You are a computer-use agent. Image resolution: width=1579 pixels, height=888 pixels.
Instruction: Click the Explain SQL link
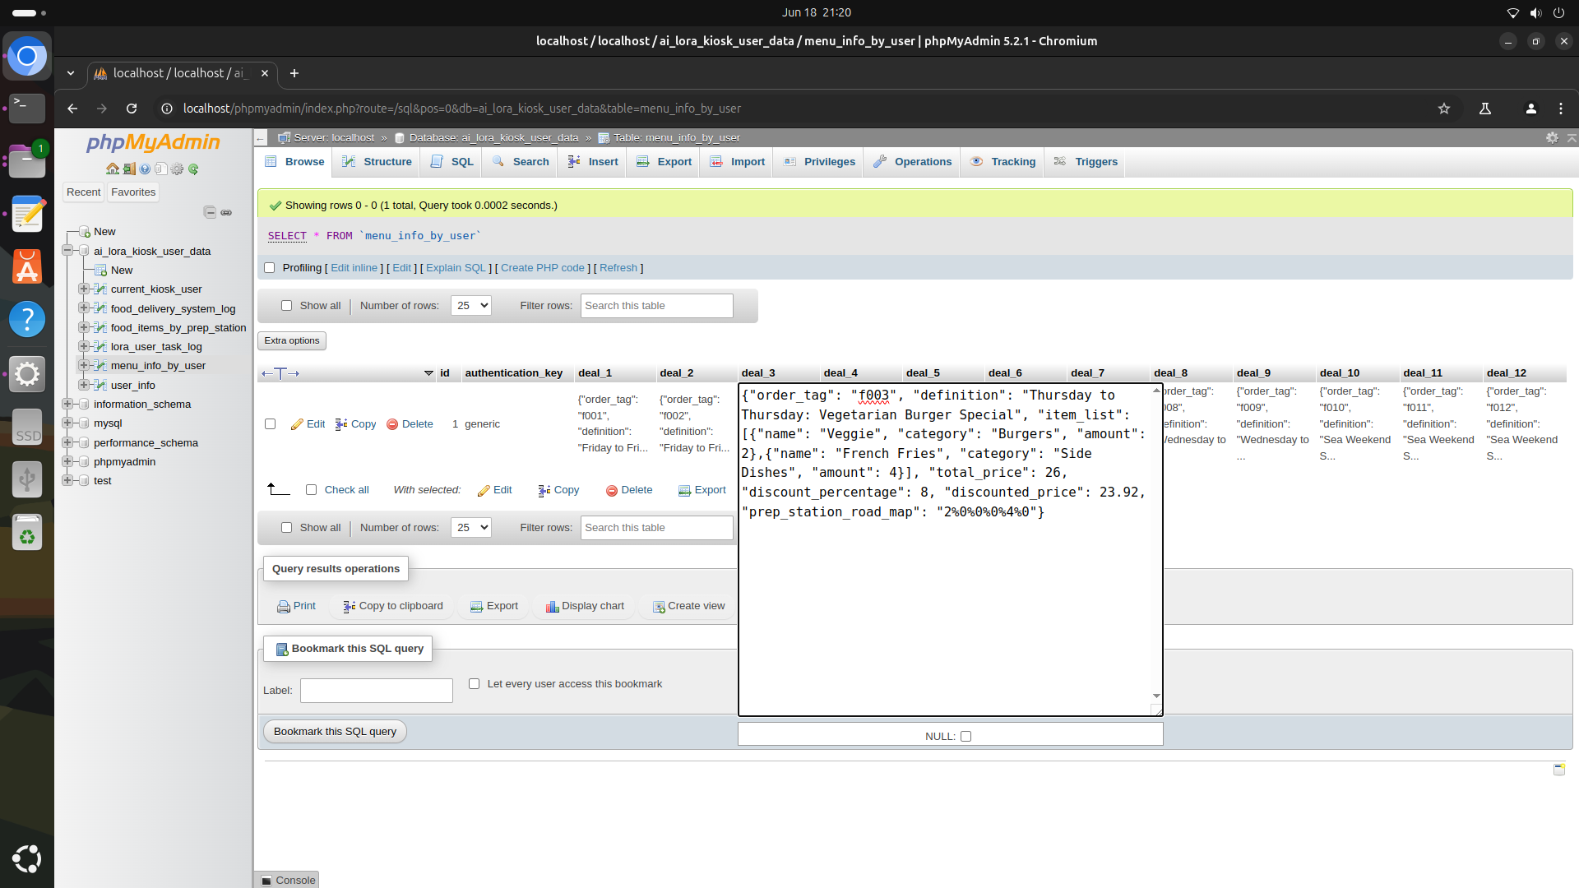[x=456, y=268]
